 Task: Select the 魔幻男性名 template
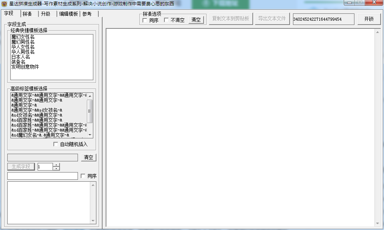(x=23, y=42)
